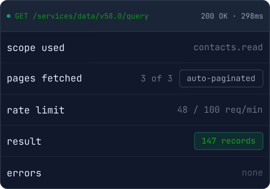Screen dimensions: 270x189
Task: Click the 298ms response time
Action: click(x=252, y=16)
